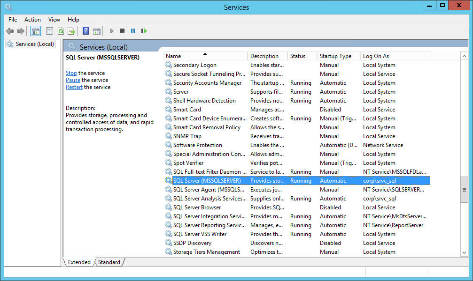Screen dimensions: 473x281
Task: Sort by the Description column header
Action: coord(267,56)
